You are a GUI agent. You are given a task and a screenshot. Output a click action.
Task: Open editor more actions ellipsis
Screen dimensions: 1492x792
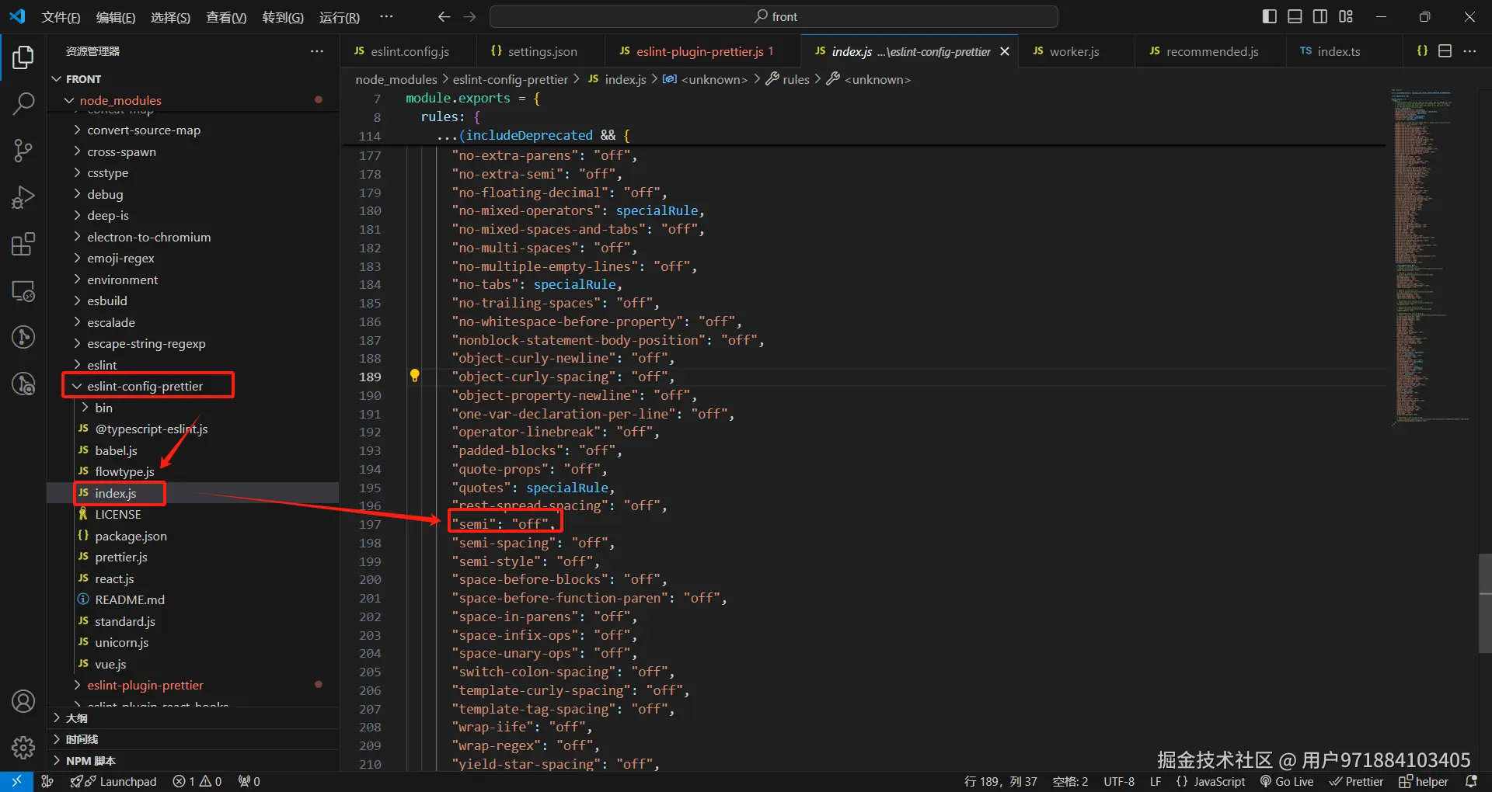point(1469,50)
